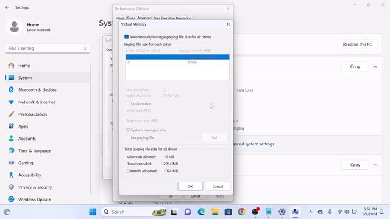
Task: Uncheck Automatically manage paging file size
Action: (126, 36)
